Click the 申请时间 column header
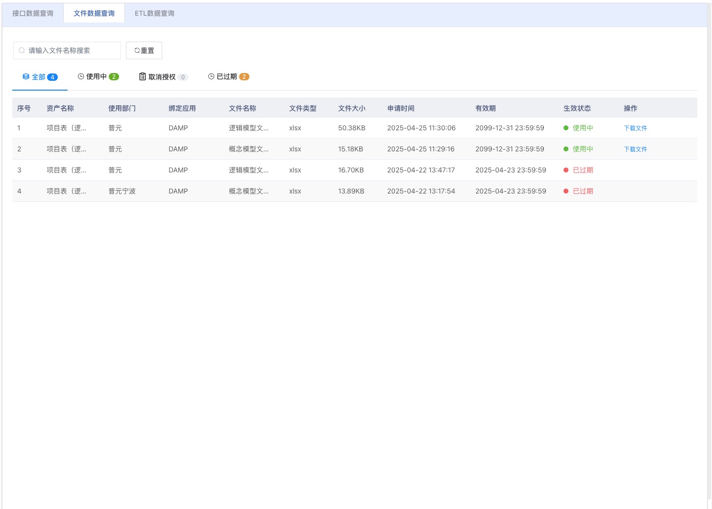Viewport: 712px width, 509px height. 401,108
